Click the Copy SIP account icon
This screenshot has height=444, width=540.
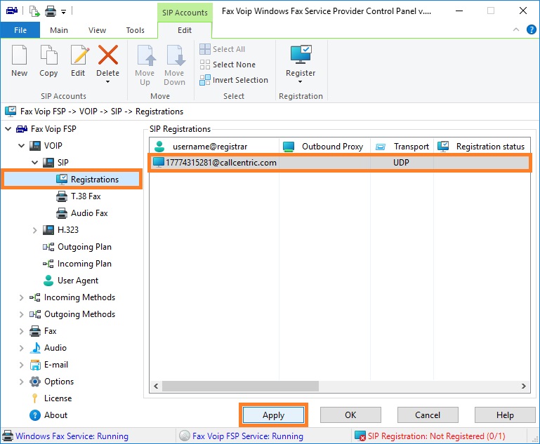48,55
